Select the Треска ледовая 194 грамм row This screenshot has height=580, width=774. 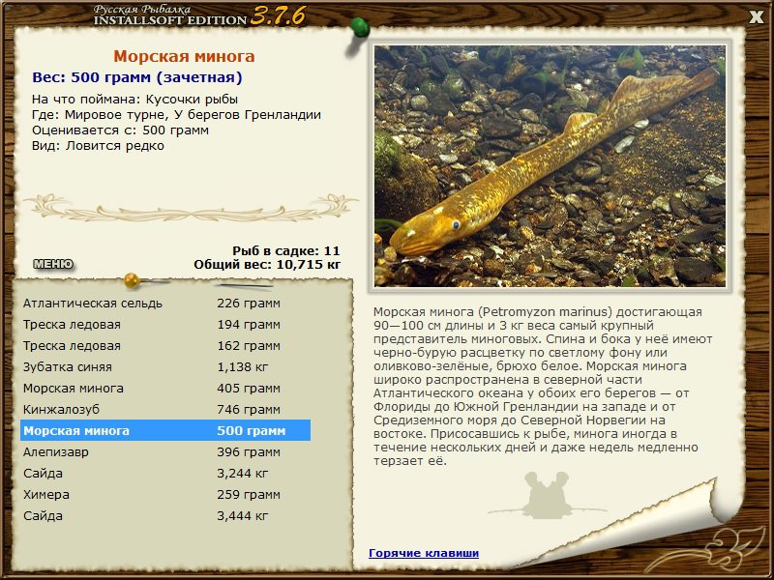click(x=165, y=325)
